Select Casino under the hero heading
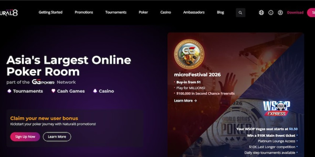 [104, 91]
